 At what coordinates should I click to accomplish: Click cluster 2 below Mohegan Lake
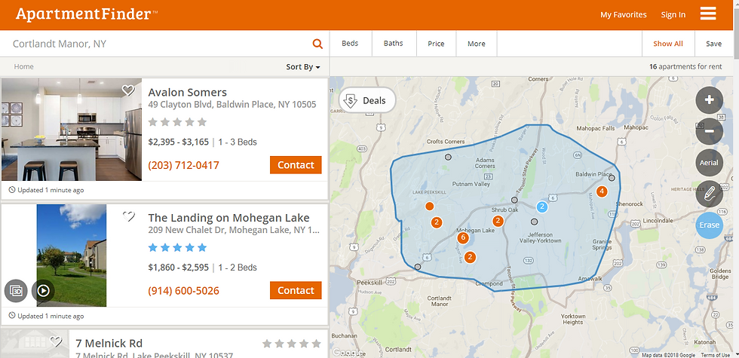coord(469,257)
